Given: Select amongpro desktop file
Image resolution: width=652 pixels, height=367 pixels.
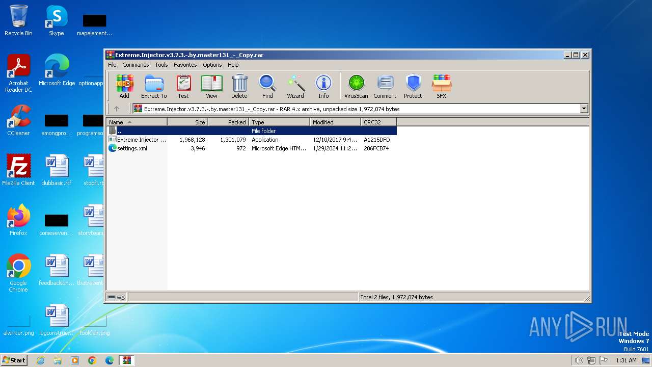Looking at the screenshot, I should tap(57, 124).
